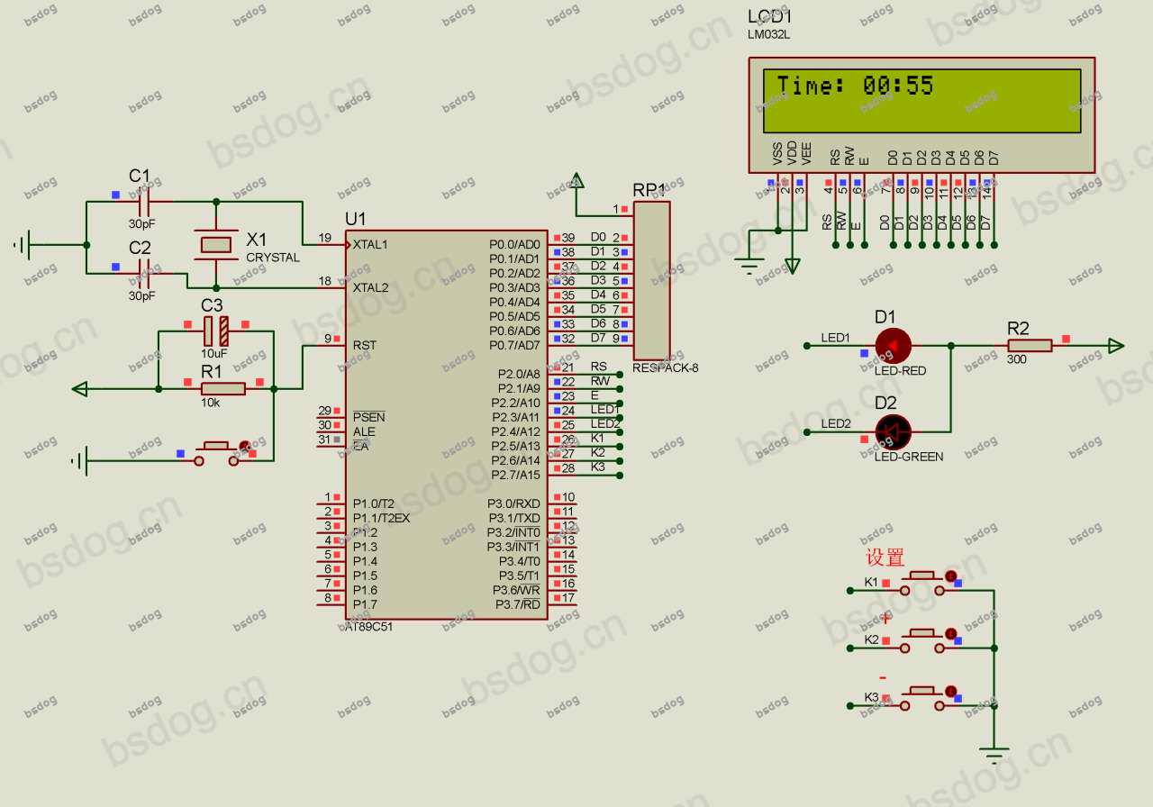
Task: Click the P1.1/T2EX pin label
Action: pos(381,518)
